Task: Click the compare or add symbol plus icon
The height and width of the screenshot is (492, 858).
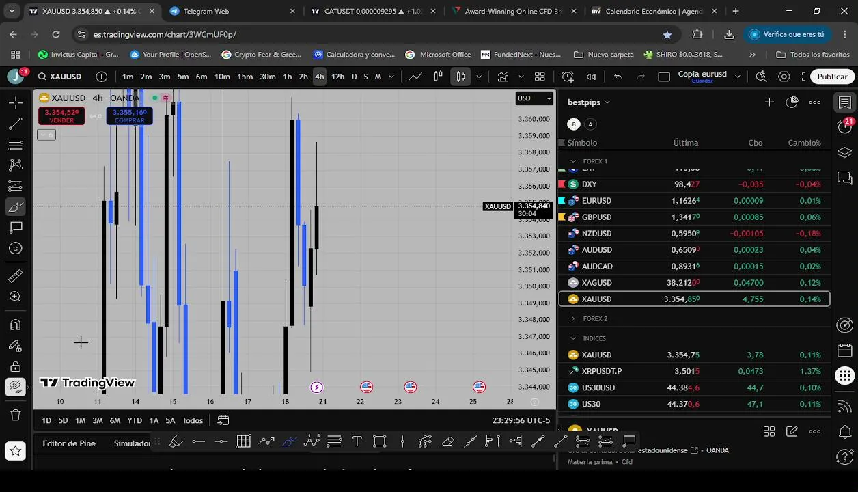Action: point(102,77)
